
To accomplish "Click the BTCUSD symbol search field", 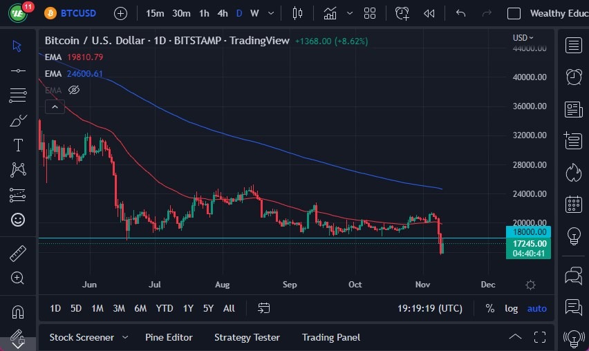I will [x=77, y=13].
